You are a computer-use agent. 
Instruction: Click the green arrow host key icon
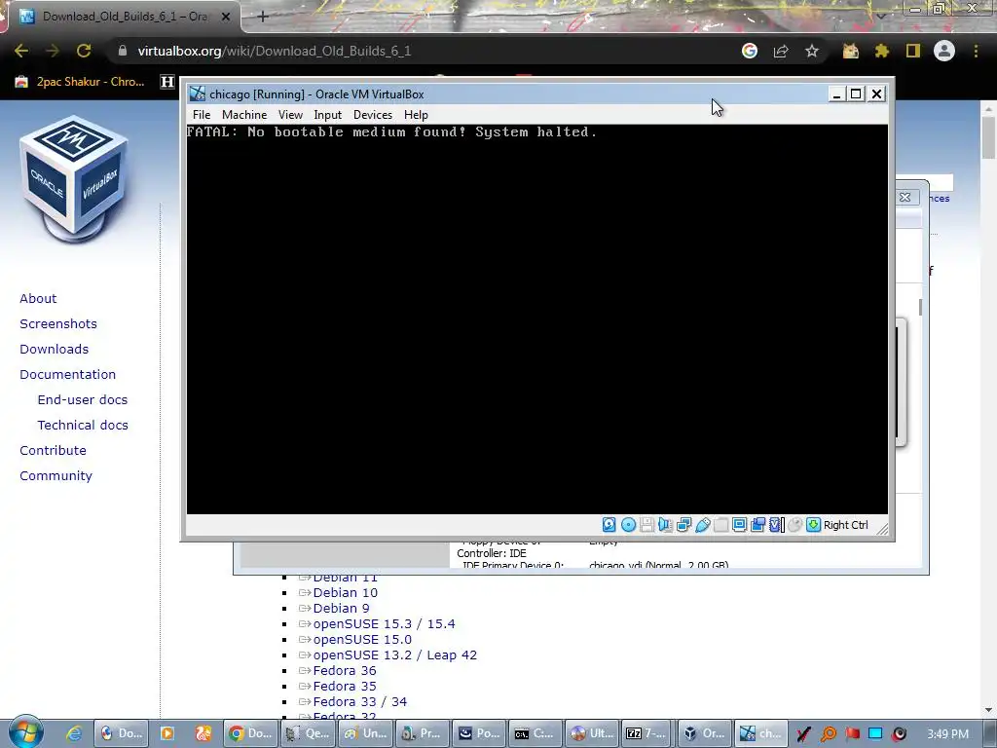pyautogui.click(x=813, y=525)
